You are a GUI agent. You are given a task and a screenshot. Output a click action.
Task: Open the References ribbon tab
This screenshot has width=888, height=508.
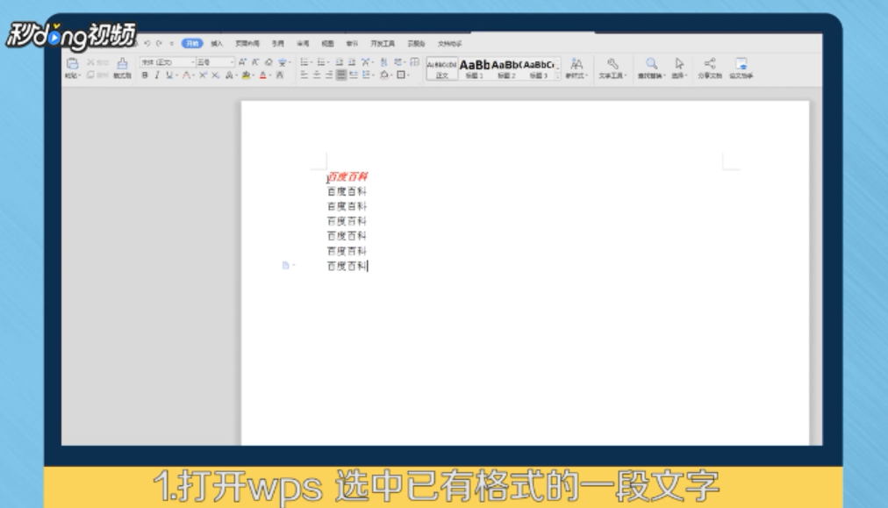278,44
